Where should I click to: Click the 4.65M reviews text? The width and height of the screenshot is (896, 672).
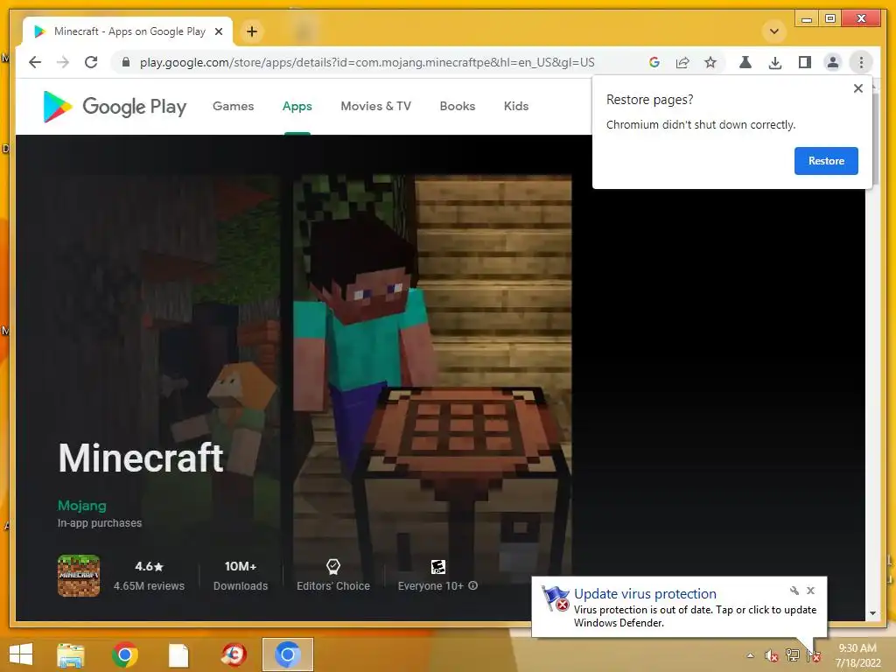149,585
